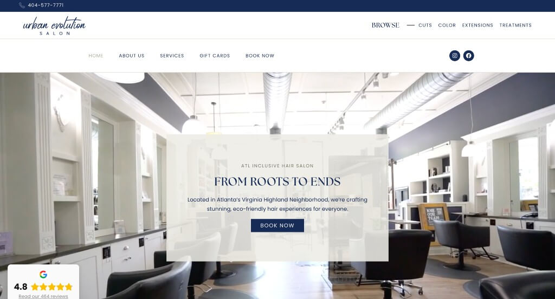Browse the Extensions category

tap(477, 25)
